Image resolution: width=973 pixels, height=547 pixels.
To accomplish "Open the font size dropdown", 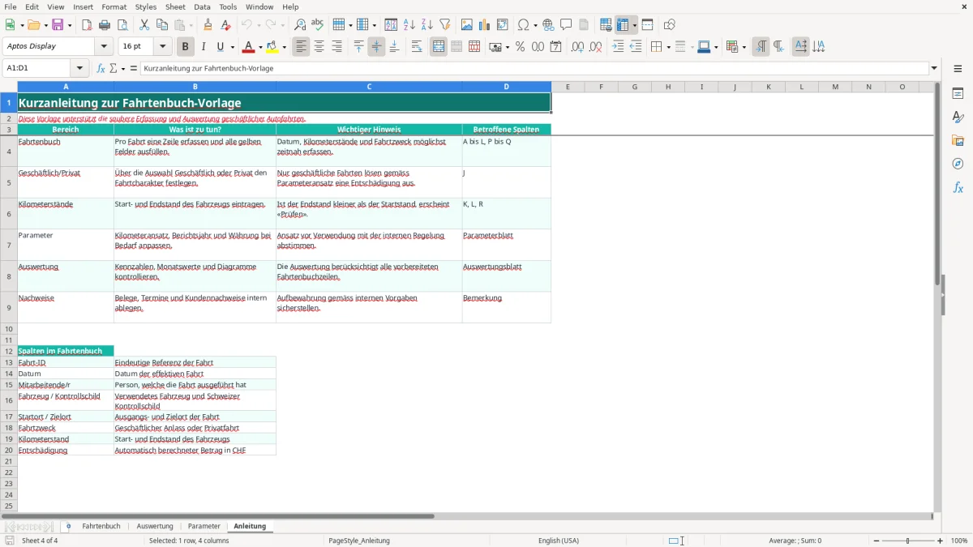I will coord(163,47).
